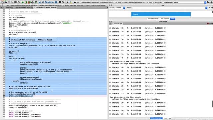Viewport: 213px width, 120px height.
Task: Start debugging with the debug file icon
Action: point(40,2)
